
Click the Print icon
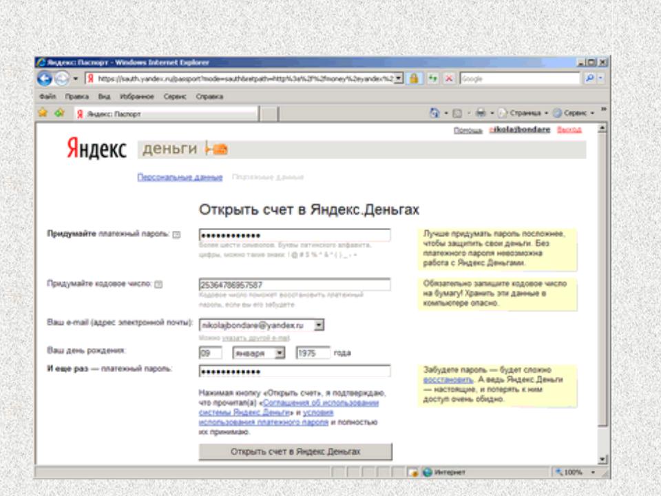[x=481, y=112]
